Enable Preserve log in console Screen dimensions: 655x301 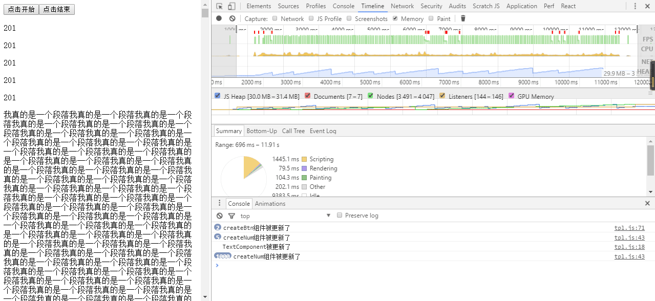[340, 215]
